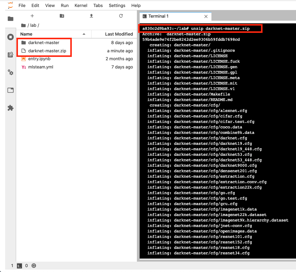Click status bar kernel count '0'
Viewport: 296px width, 272px height.
pos(26,266)
